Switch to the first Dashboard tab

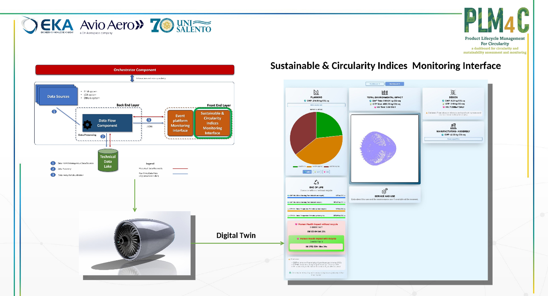tap(375, 84)
